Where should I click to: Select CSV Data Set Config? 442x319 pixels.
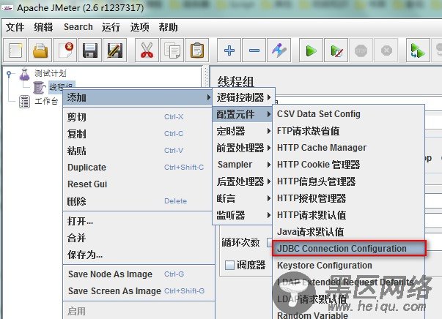point(348,114)
